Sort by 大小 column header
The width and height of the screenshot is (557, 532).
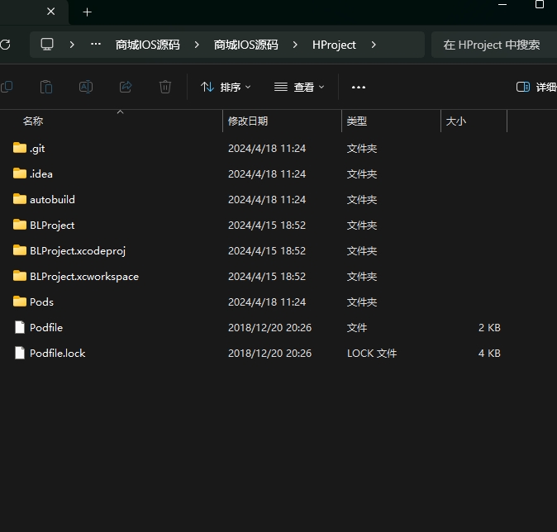(x=455, y=121)
